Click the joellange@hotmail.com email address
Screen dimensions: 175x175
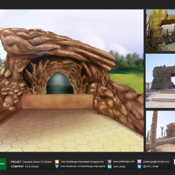[x=156, y=162]
